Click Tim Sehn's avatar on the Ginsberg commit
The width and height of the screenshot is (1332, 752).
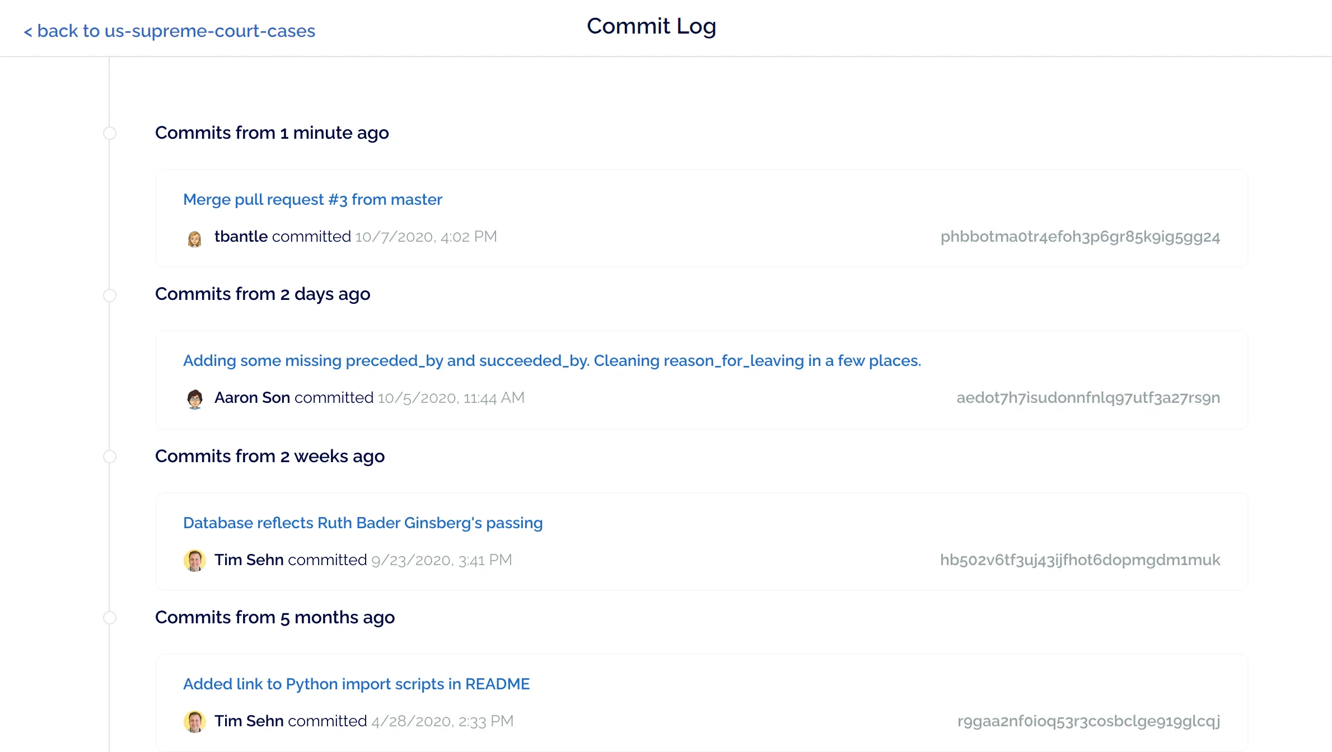click(x=195, y=560)
